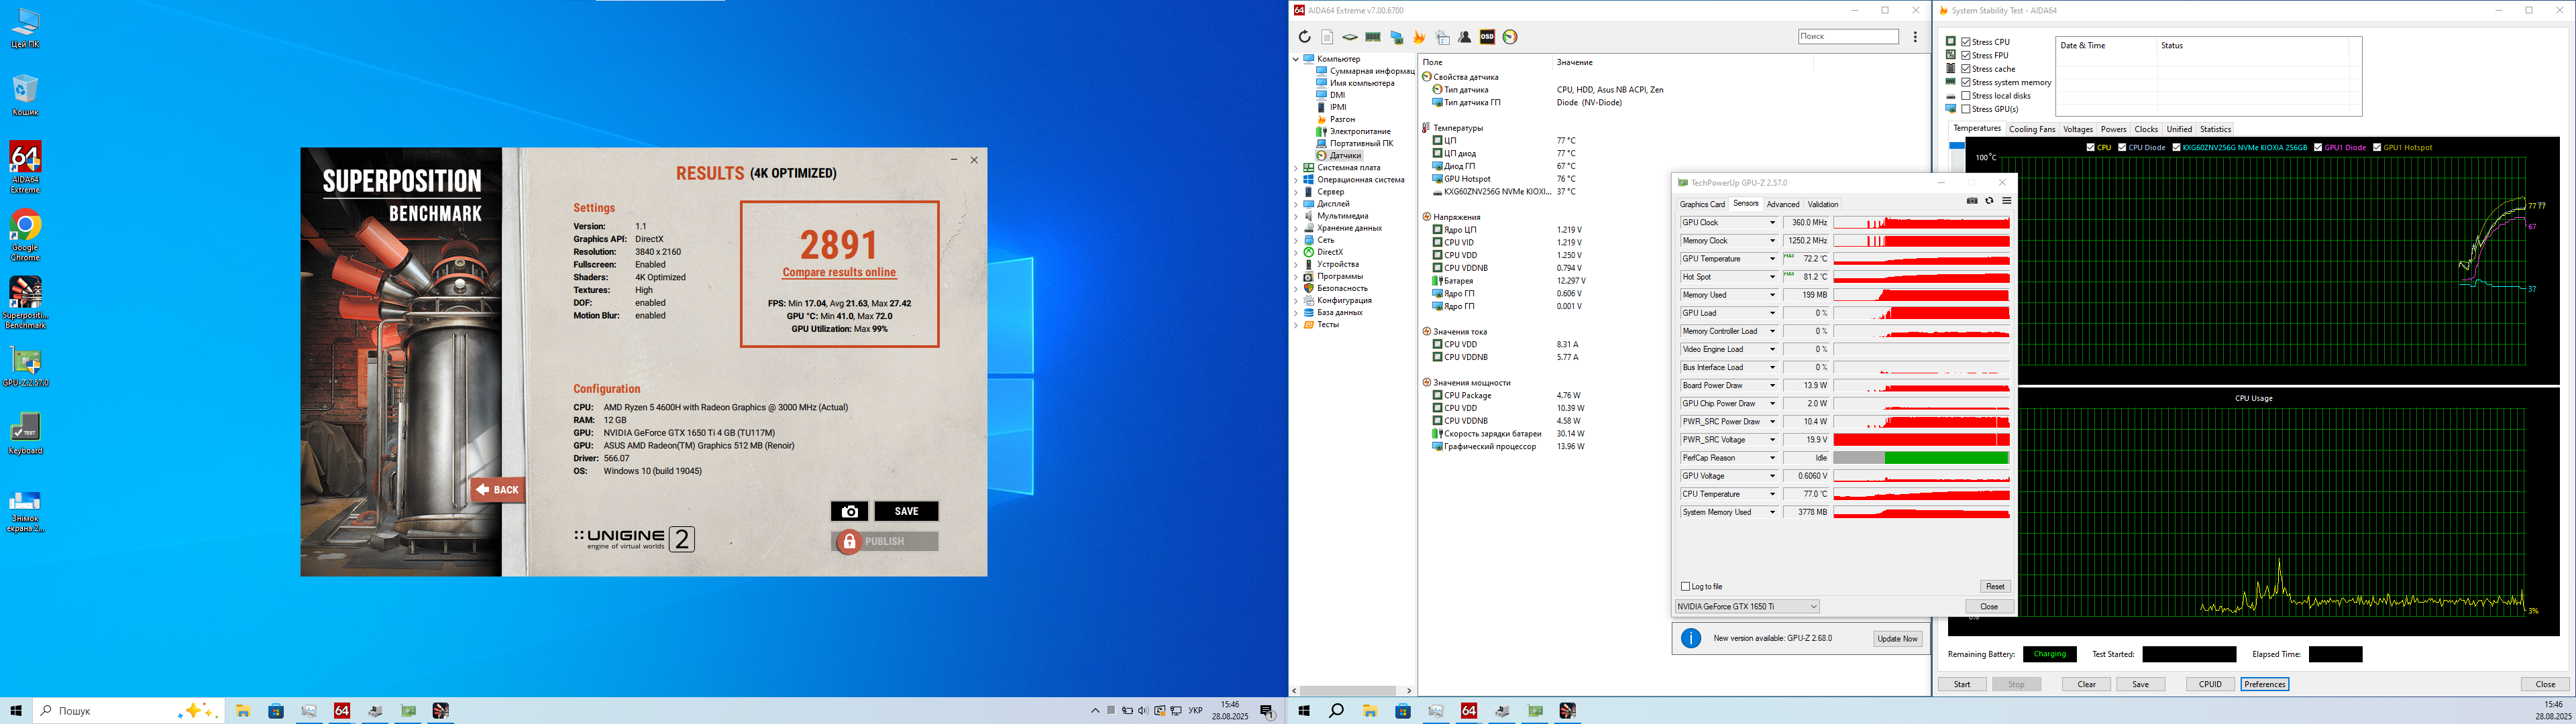Enable the Stress GPU(s) checkbox

point(1966,109)
